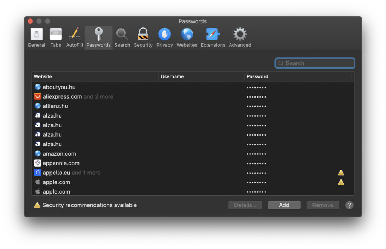Focus the password Search field
This screenshot has width=386, height=249.
pos(315,63)
